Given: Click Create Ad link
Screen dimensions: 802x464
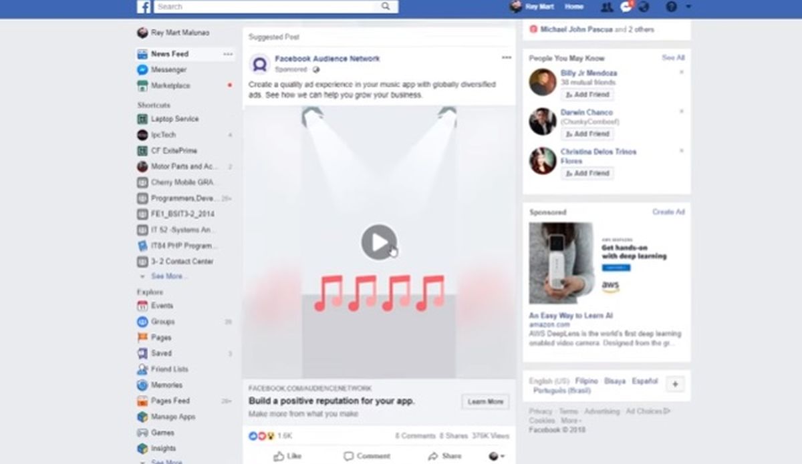Looking at the screenshot, I should 668,212.
